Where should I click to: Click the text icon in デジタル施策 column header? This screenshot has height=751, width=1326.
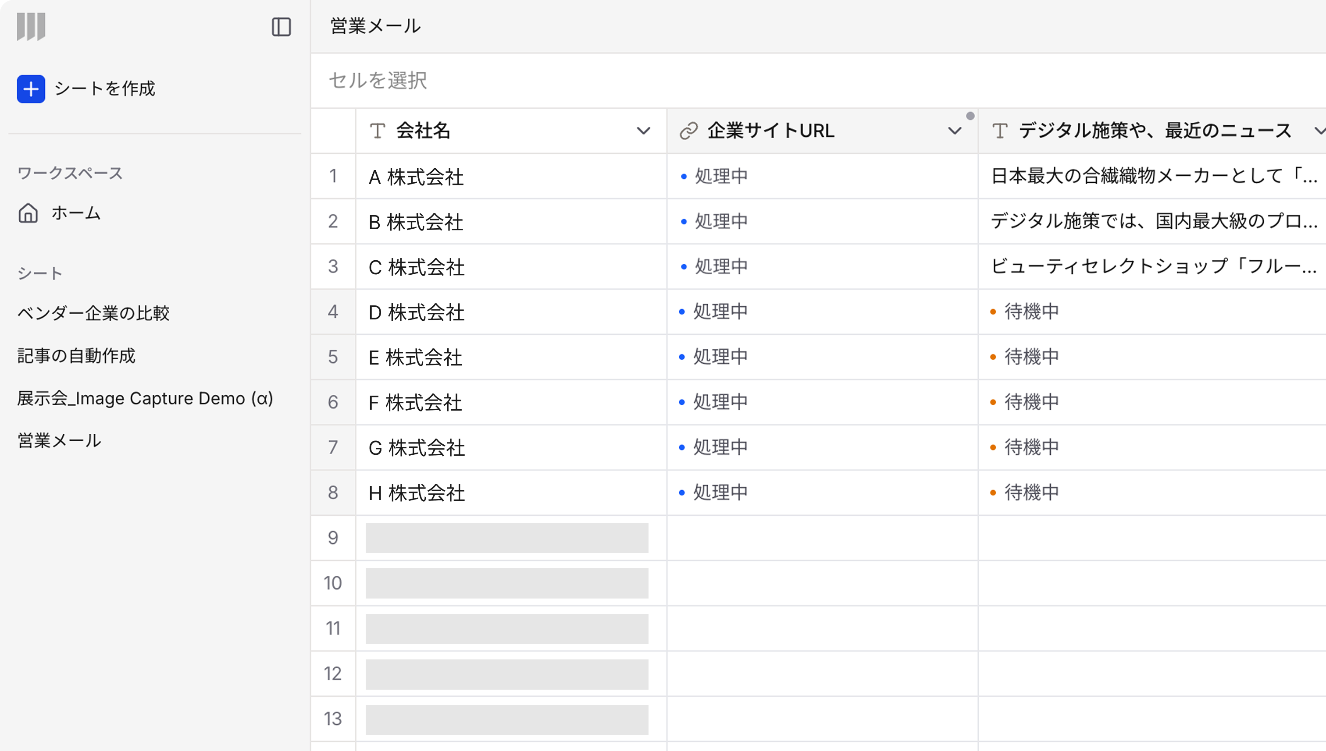tap(1000, 131)
